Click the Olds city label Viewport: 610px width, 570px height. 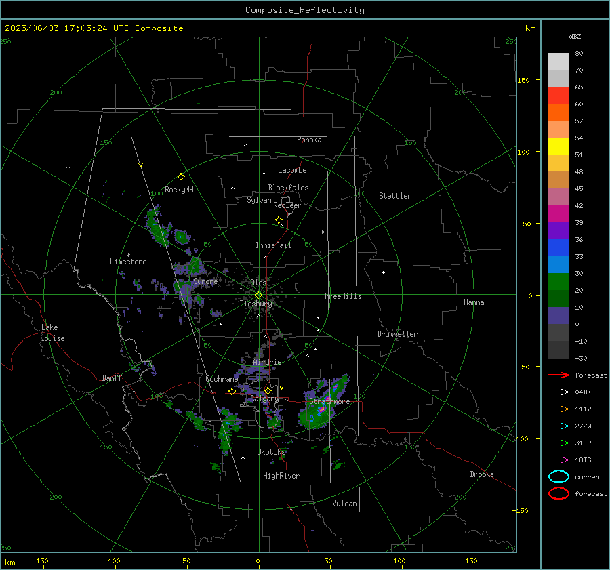click(x=258, y=283)
